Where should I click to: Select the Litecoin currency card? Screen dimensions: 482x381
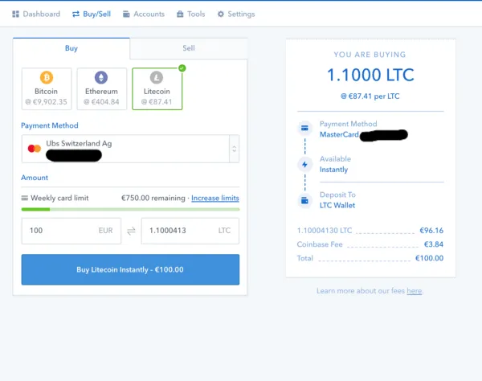pyautogui.click(x=157, y=89)
